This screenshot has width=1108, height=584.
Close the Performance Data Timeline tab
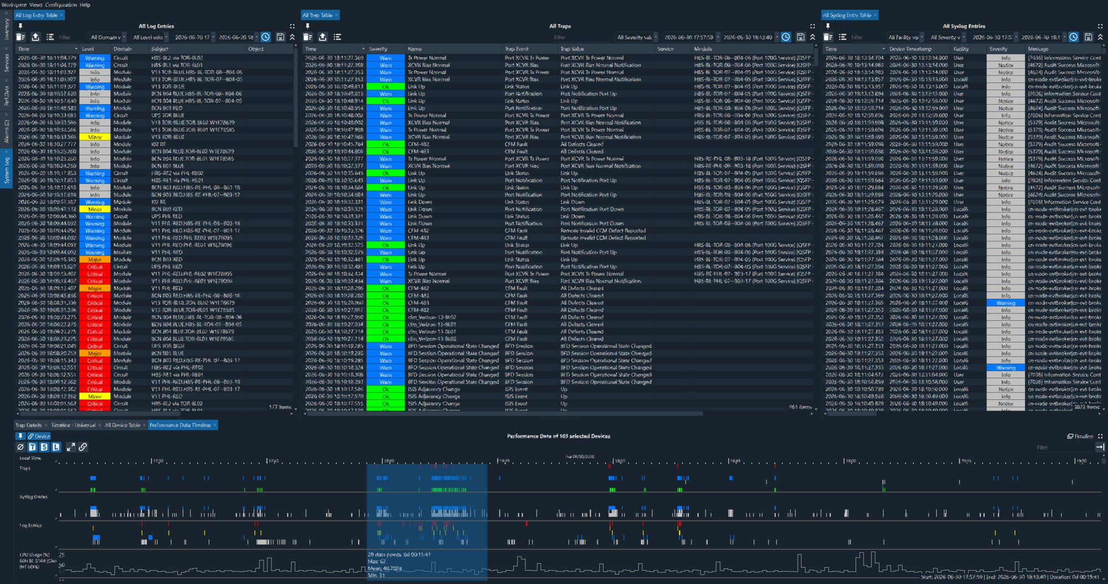pos(214,425)
